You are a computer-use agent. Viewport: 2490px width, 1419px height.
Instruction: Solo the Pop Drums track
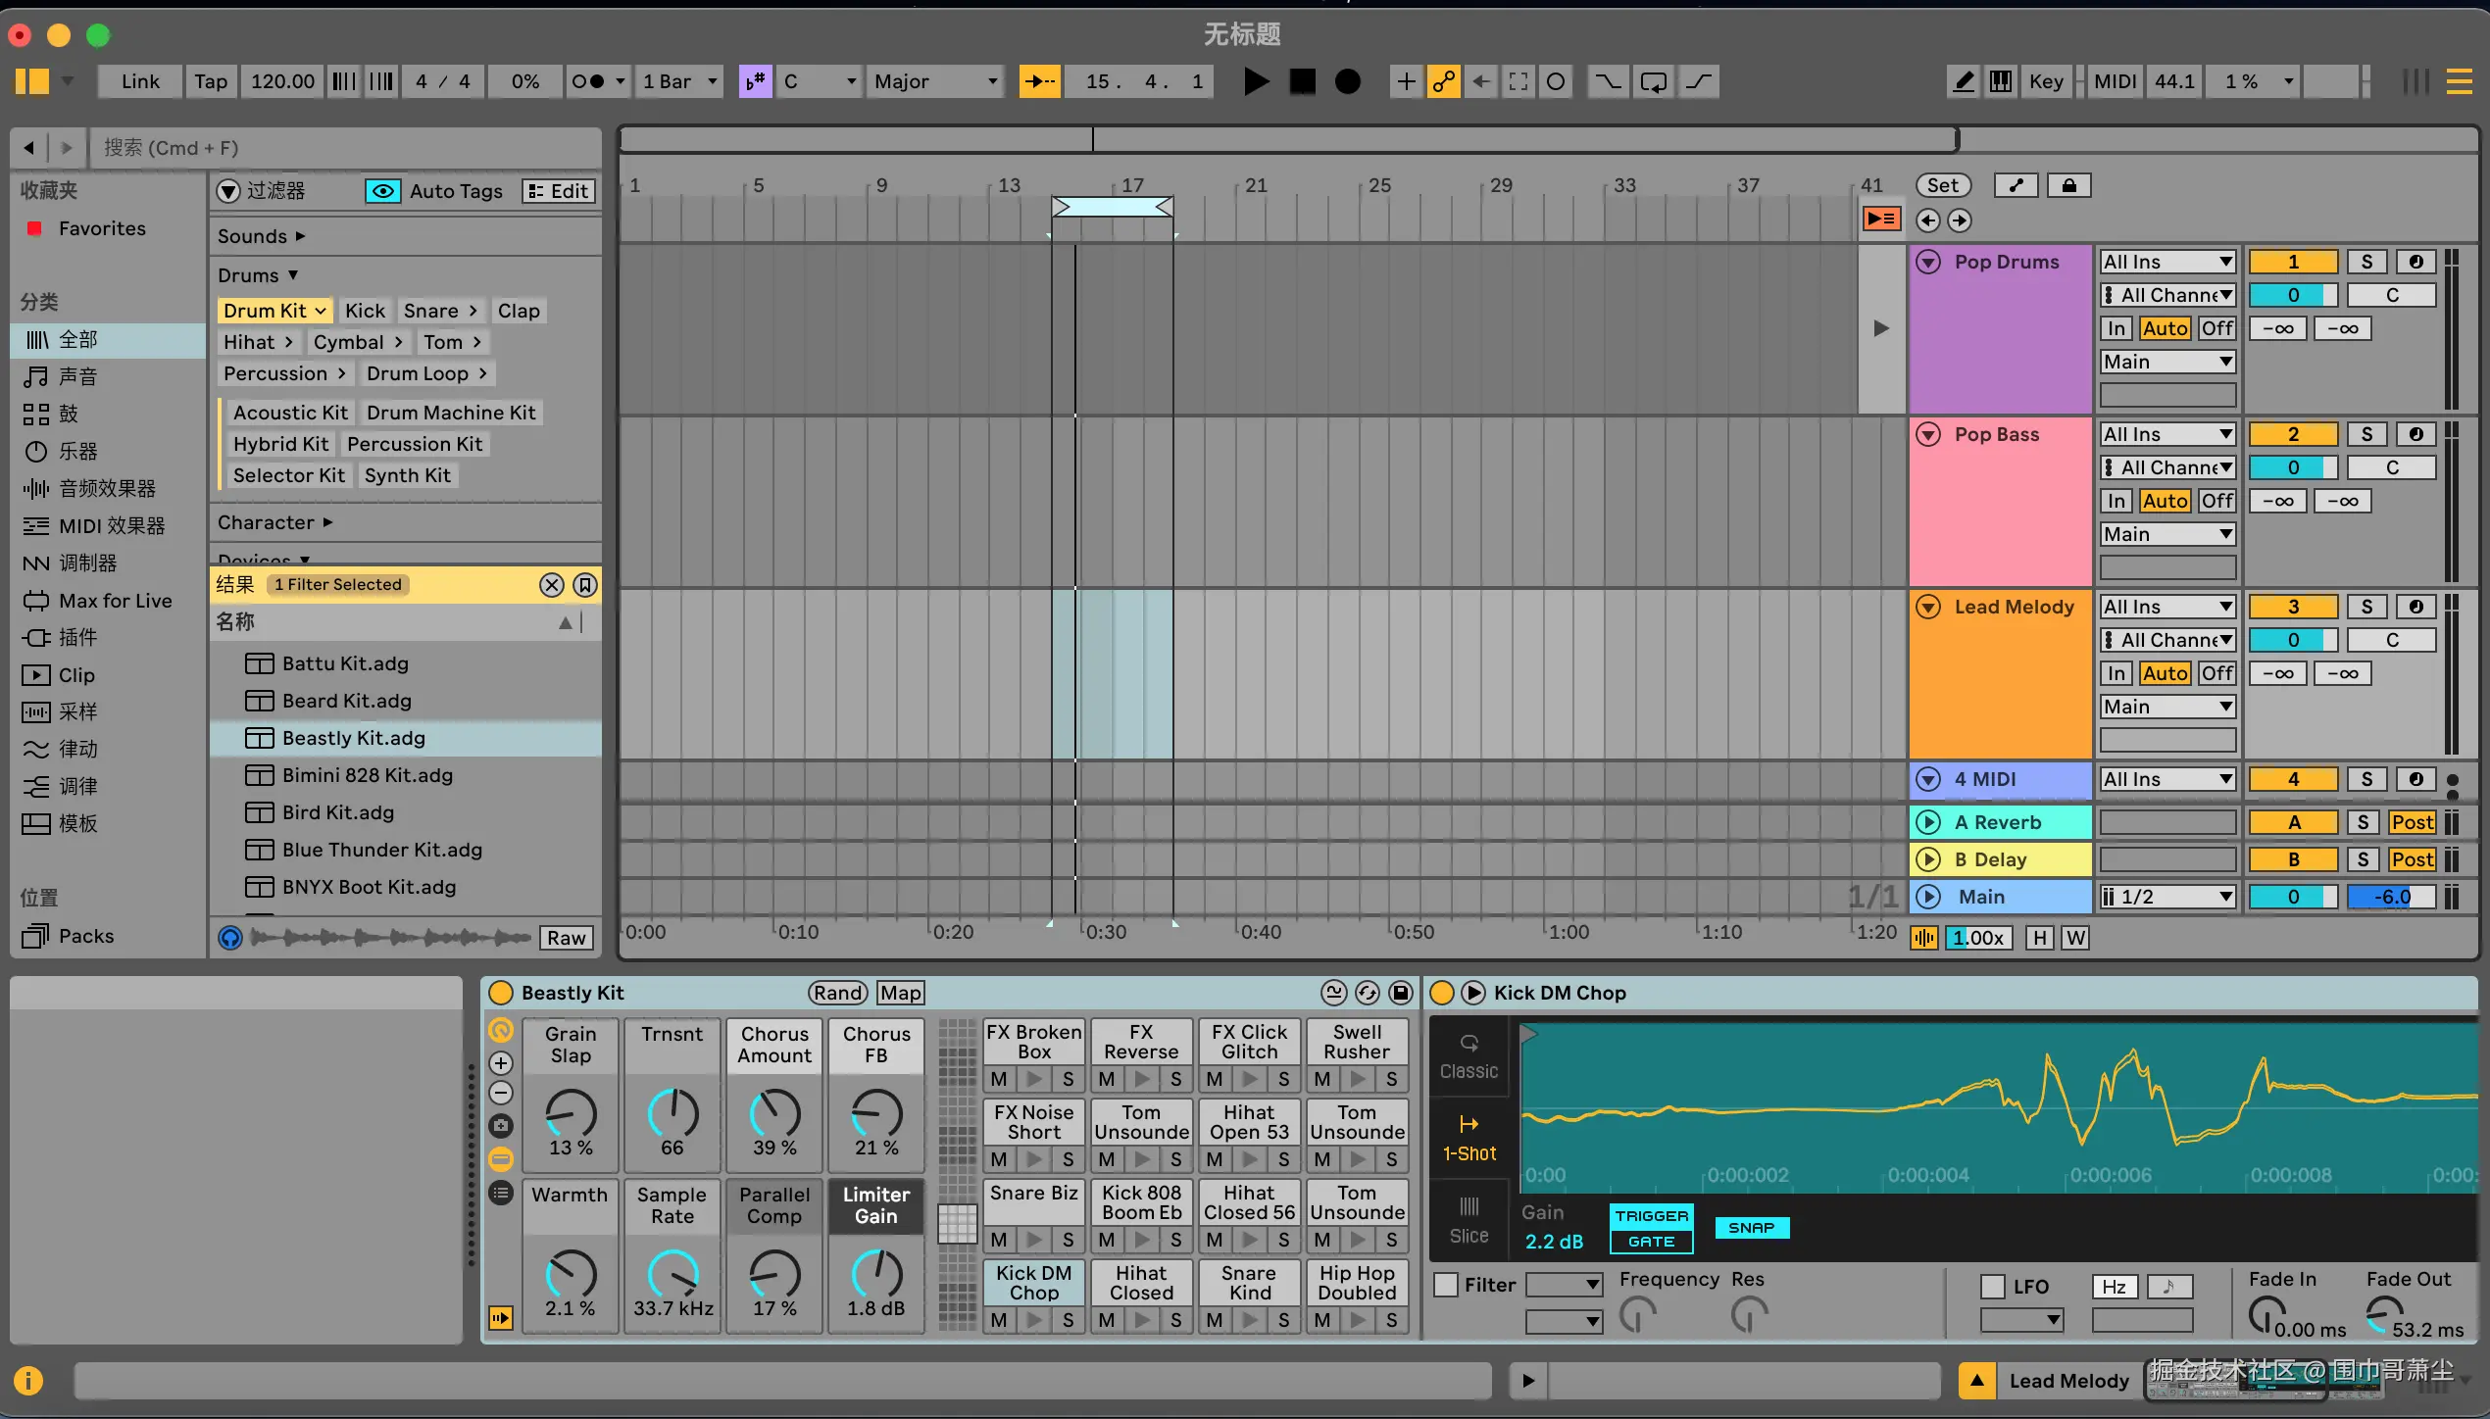coord(2366,262)
